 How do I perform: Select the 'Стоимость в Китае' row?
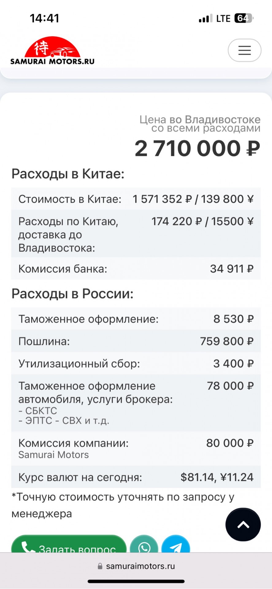pyautogui.click(x=136, y=199)
